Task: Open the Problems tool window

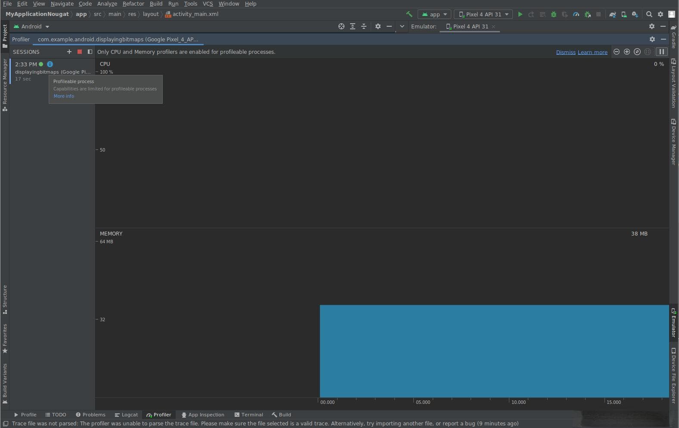Action: (x=90, y=415)
